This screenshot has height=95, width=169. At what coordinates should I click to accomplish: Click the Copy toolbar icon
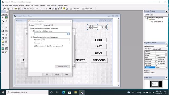click(x=25, y=8)
